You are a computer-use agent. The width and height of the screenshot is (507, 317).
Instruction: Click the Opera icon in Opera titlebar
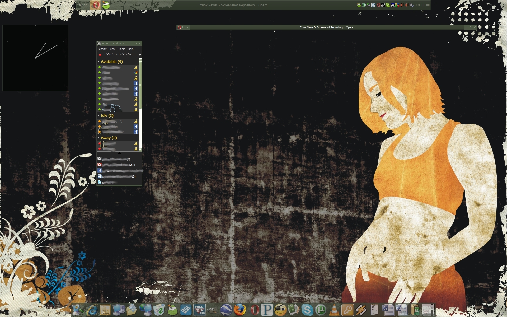[x=180, y=27]
